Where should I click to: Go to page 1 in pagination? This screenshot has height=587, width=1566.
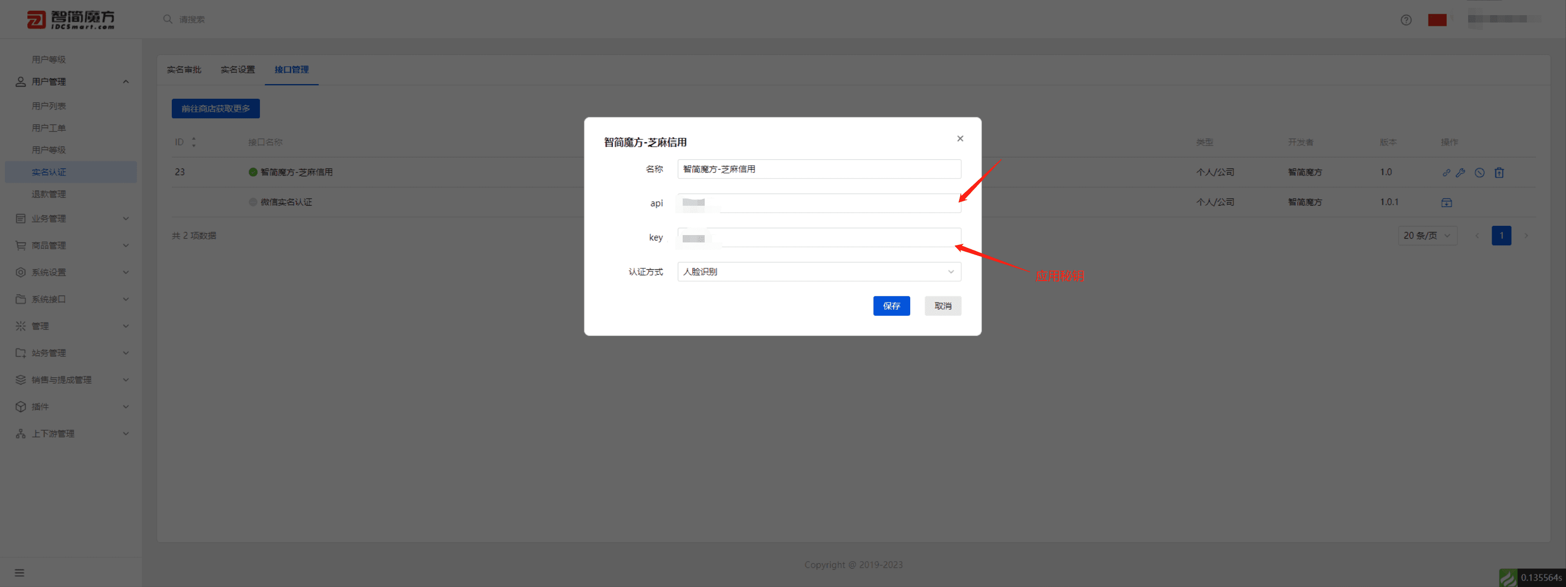1501,236
